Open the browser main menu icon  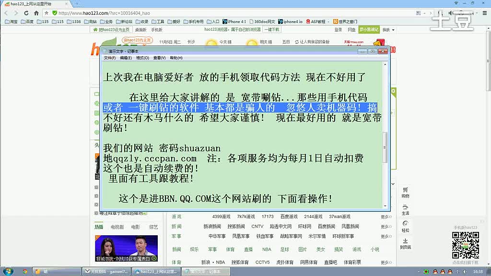coord(484,13)
